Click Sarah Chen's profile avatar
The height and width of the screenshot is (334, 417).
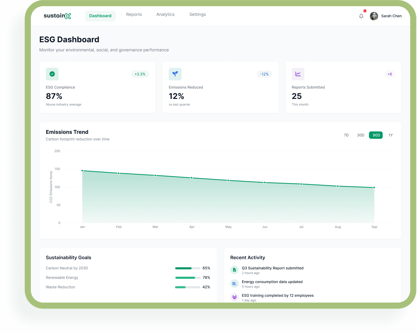pos(374,16)
